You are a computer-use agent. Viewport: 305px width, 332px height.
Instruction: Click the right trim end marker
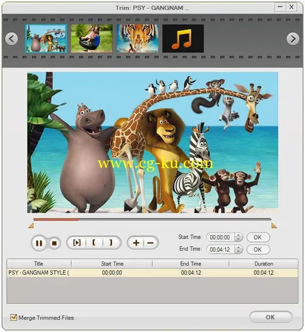(274, 225)
